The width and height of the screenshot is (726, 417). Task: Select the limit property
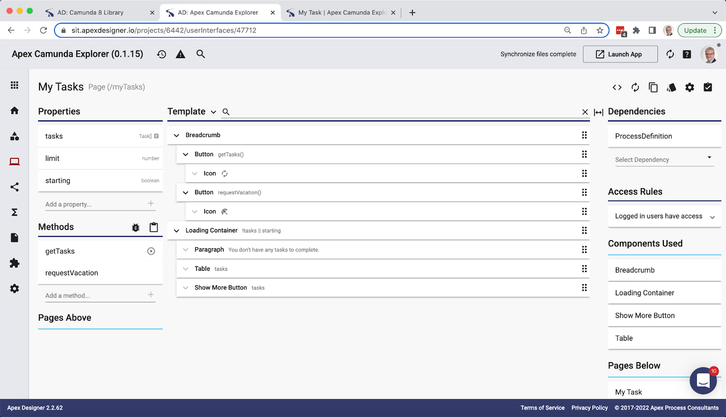[x=100, y=158]
